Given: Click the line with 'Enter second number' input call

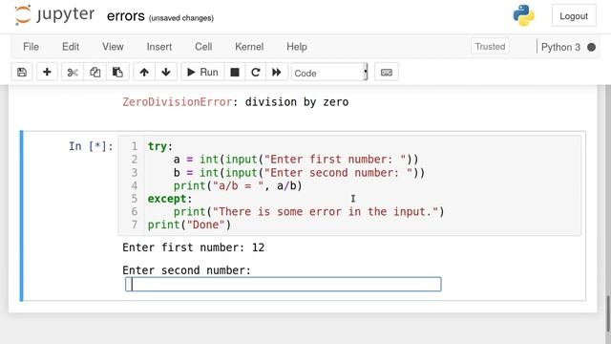Looking at the screenshot, I should pos(299,172).
